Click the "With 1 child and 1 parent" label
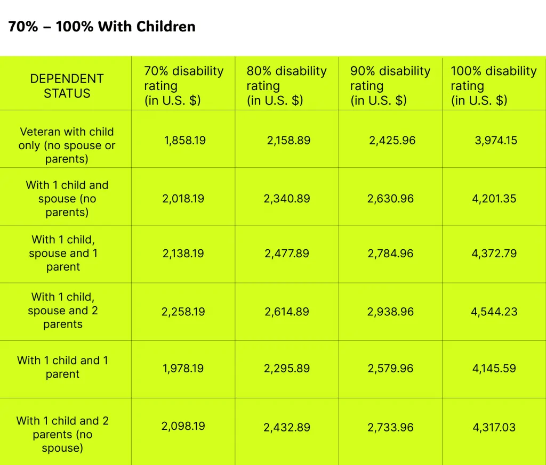Image resolution: width=546 pixels, height=465 pixels. click(x=63, y=368)
